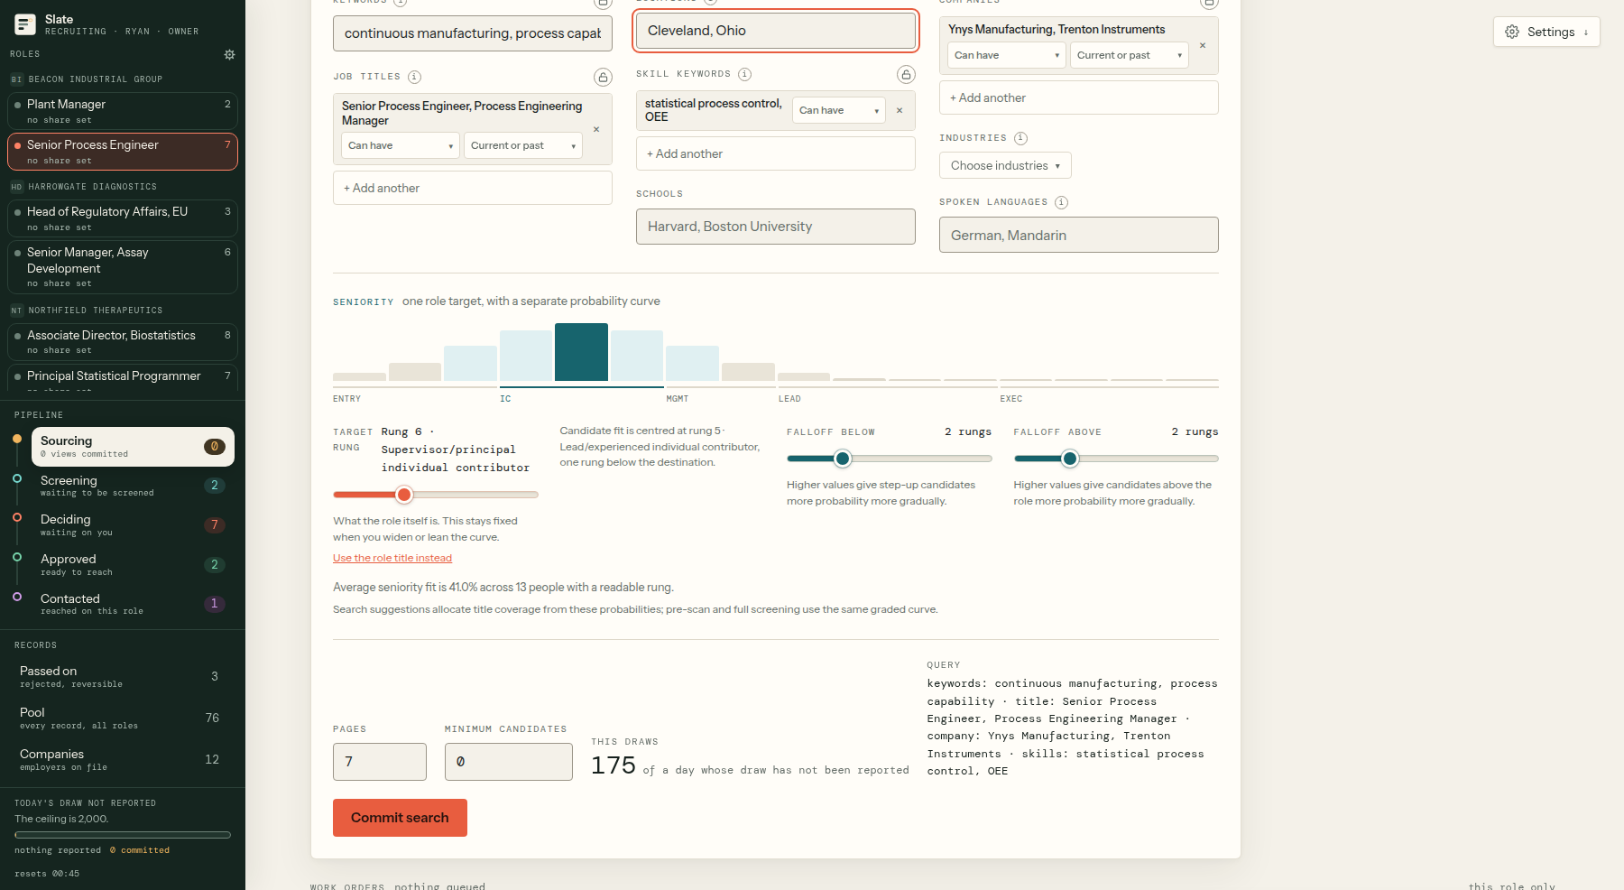1624x890 pixels.
Task: Click the Commit search button
Action: pos(400,818)
